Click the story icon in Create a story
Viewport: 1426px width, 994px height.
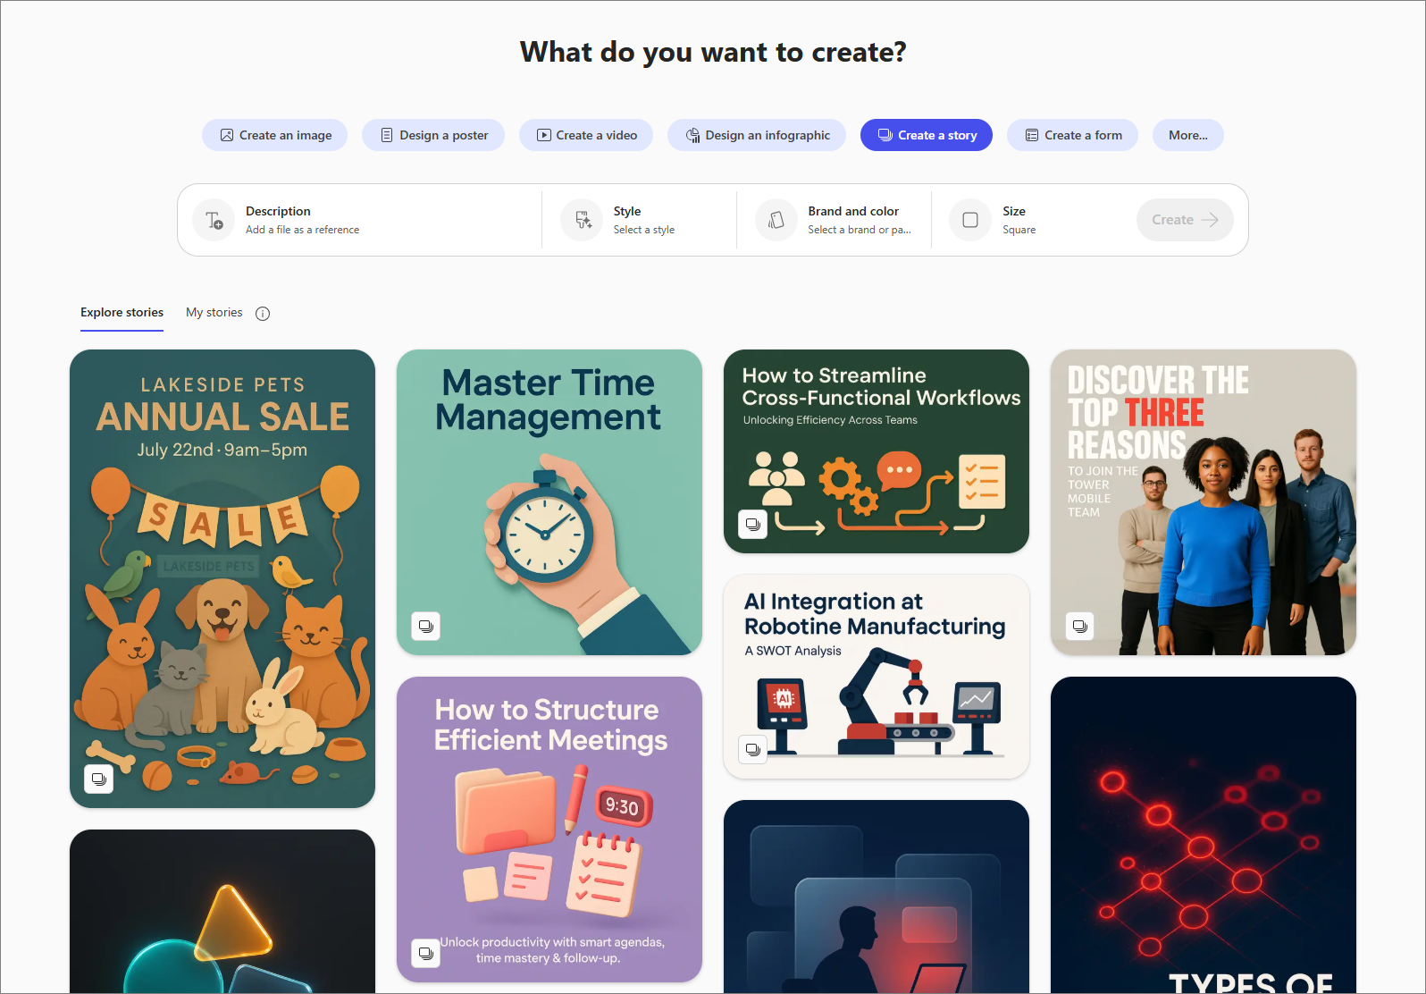click(x=885, y=135)
